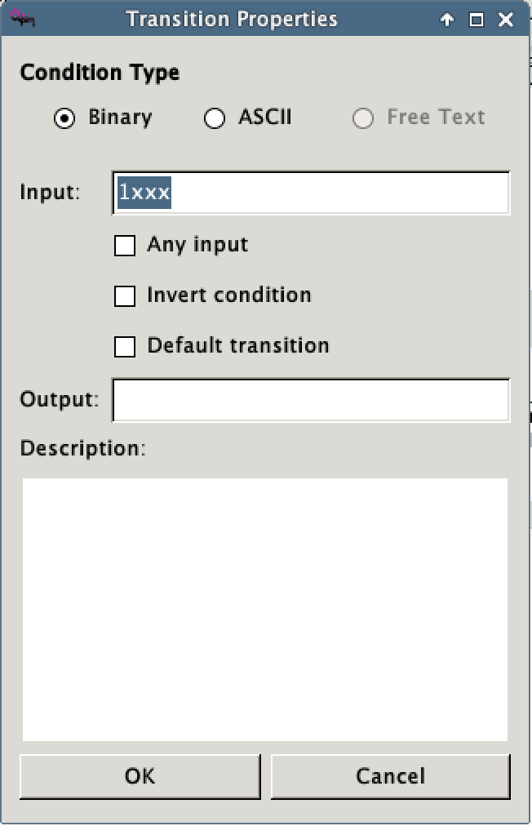The height and width of the screenshot is (826, 532).
Task: Maximize the Transition Properties dialog
Action: [477, 20]
